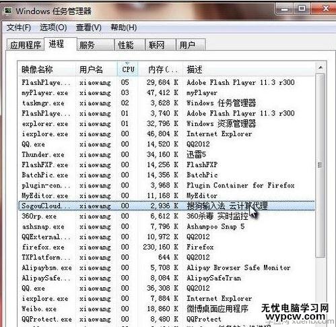
Task: Click description '360杀毒 实时监控'
Action: click(217, 216)
